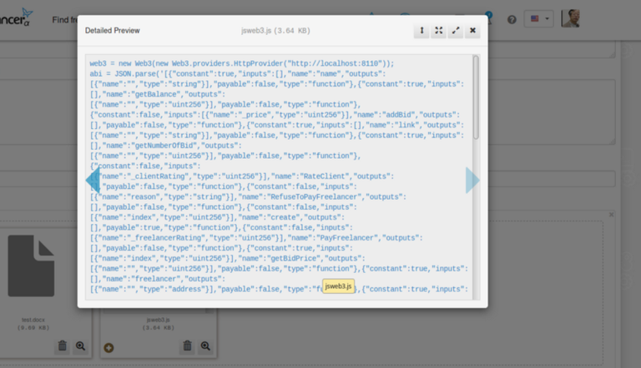The image size is (641, 368).
Task: Click the test.docx file thumbnail
Action: tap(31, 266)
